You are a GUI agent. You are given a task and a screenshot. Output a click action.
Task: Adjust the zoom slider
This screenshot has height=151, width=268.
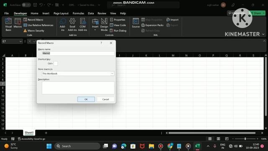(245, 139)
